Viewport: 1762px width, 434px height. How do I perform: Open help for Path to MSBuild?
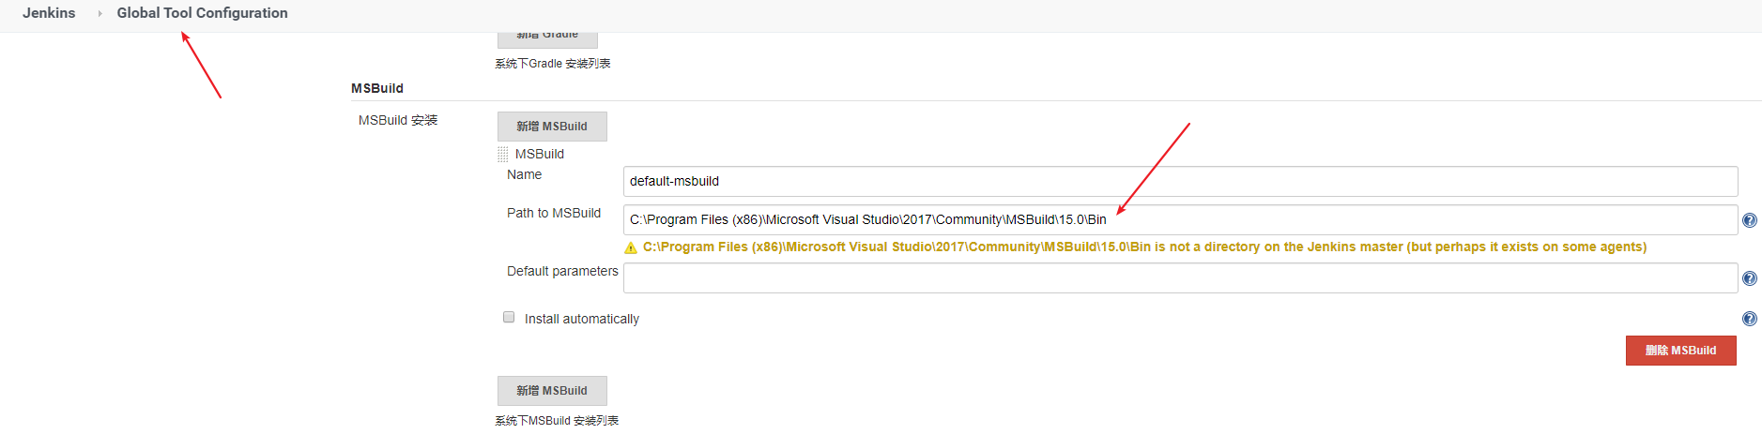1749,220
